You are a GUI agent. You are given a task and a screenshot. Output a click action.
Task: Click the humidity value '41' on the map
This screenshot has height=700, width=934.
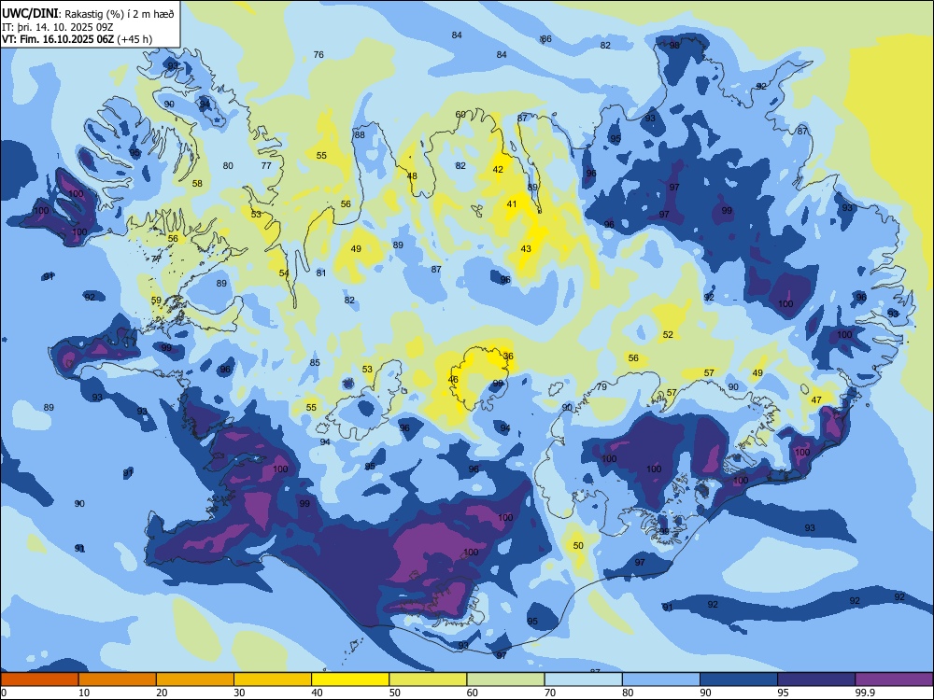[512, 204]
